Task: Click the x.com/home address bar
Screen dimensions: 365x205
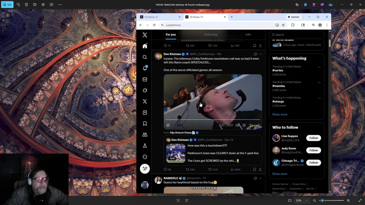Action: [217, 25]
